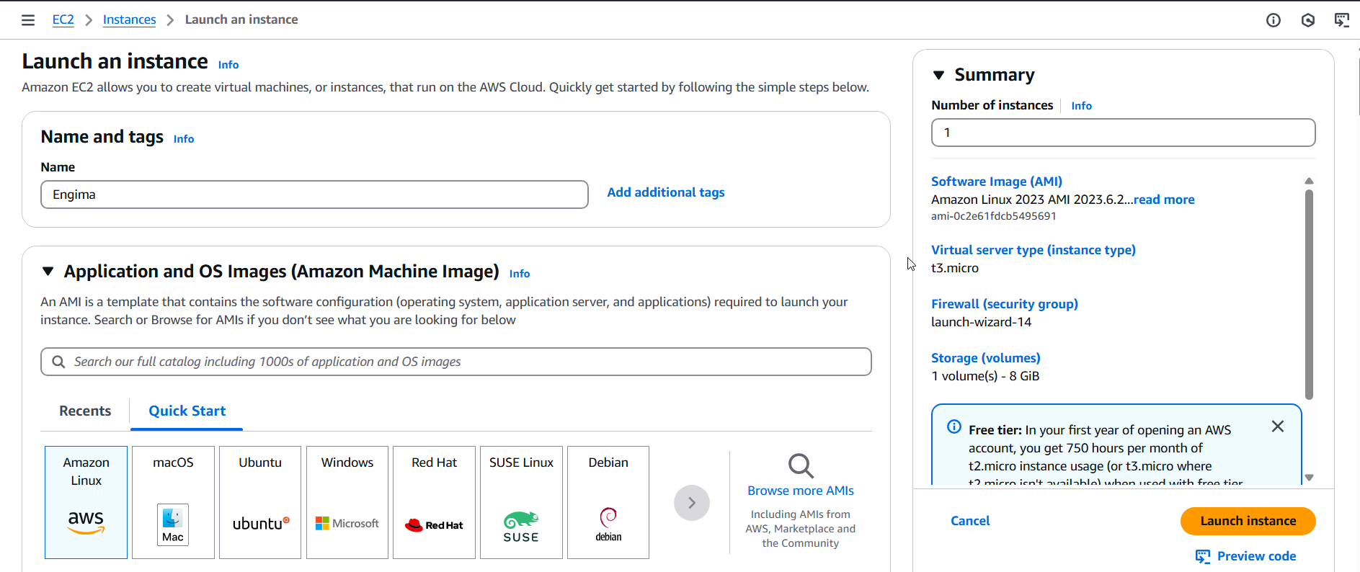Screen dimensions: 1360x572
Task: Open Info link next to Launch an instance
Action: pos(228,65)
